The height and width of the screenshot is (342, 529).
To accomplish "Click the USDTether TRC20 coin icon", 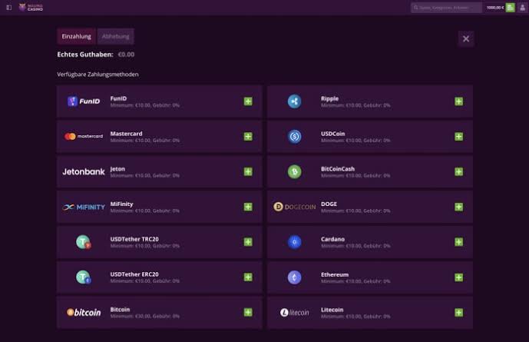I will pyautogui.click(x=84, y=242).
